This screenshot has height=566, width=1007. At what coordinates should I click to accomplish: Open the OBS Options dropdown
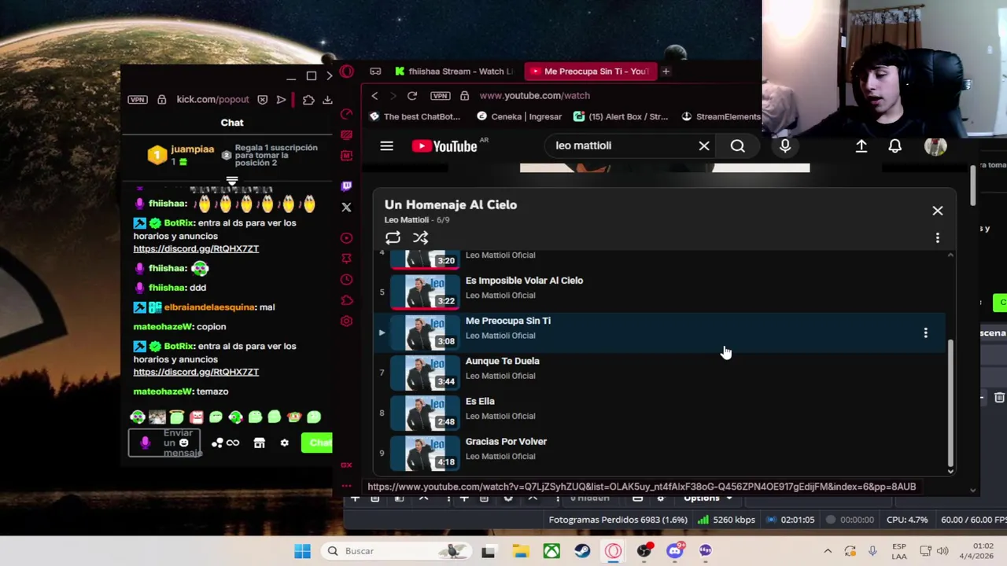[x=708, y=498]
